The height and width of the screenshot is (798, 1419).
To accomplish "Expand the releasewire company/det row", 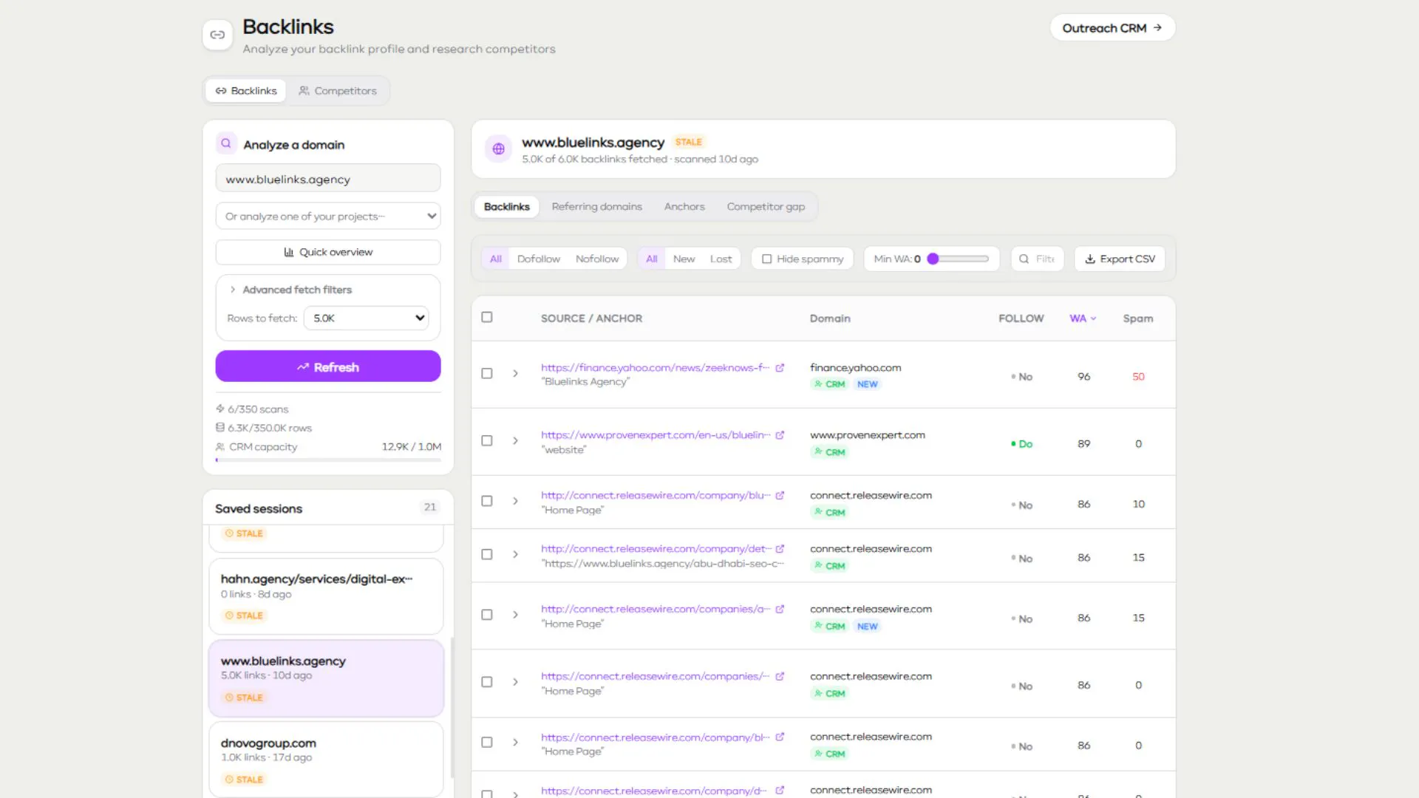I will (x=516, y=554).
